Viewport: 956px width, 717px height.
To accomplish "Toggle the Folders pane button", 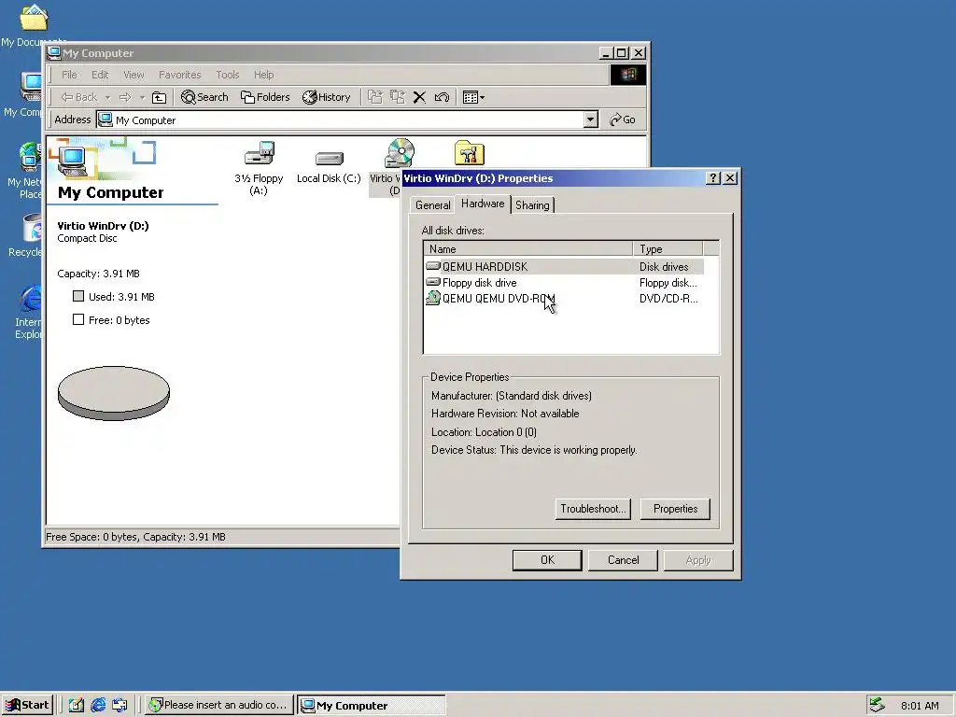I will (265, 97).
